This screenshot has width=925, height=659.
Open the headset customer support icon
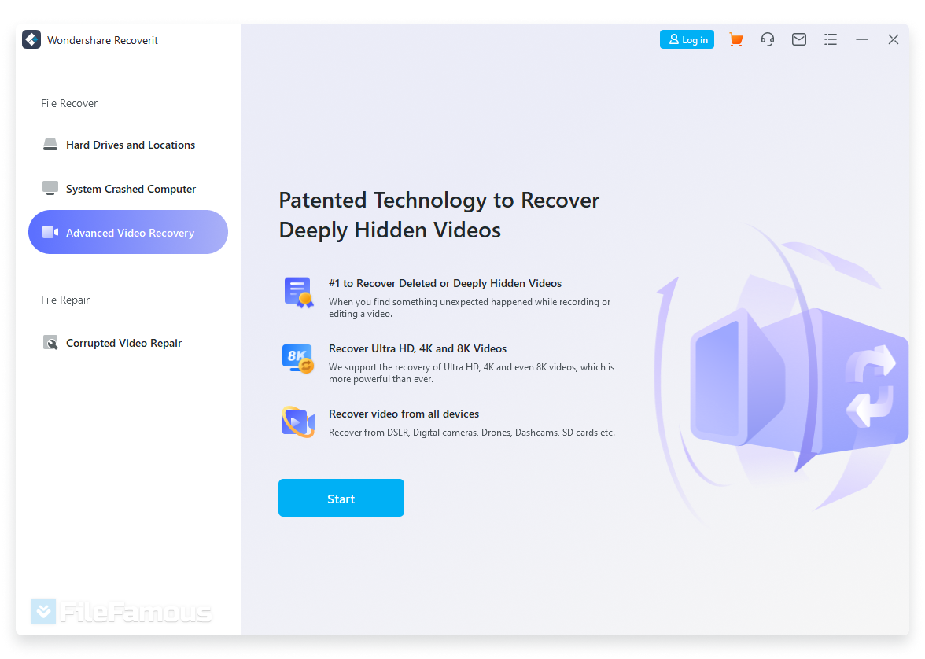(768, 39)
